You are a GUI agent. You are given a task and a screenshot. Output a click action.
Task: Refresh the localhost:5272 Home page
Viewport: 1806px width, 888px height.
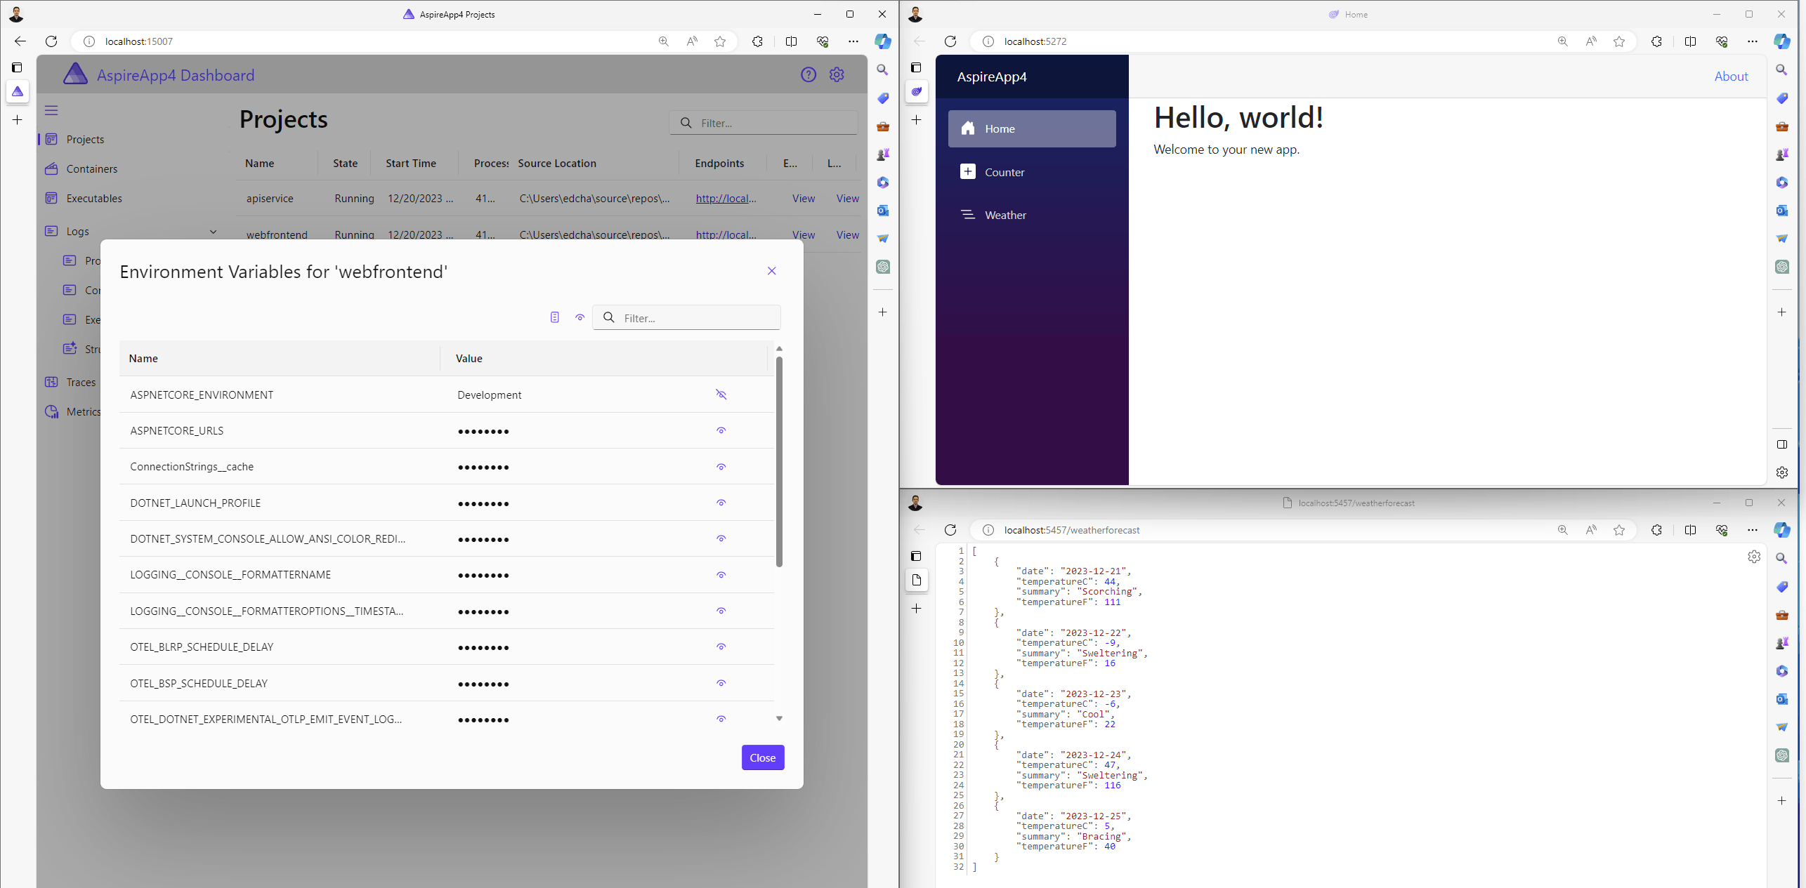950,41
